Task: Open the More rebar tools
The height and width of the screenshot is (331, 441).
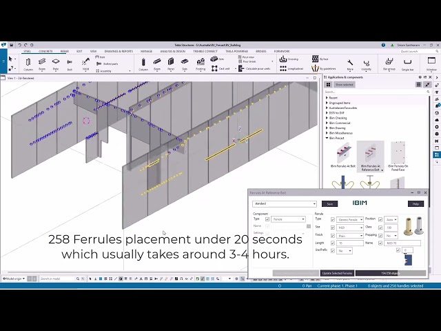Action: click(x=350, y=64)
